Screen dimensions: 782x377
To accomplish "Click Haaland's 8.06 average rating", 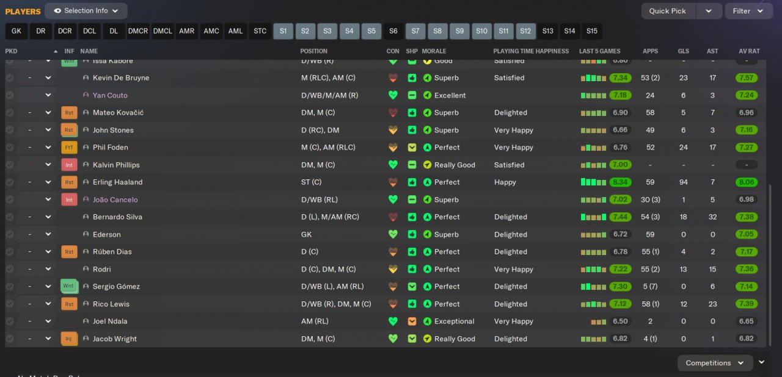I will pyautogui.click(x=747, y=182).
